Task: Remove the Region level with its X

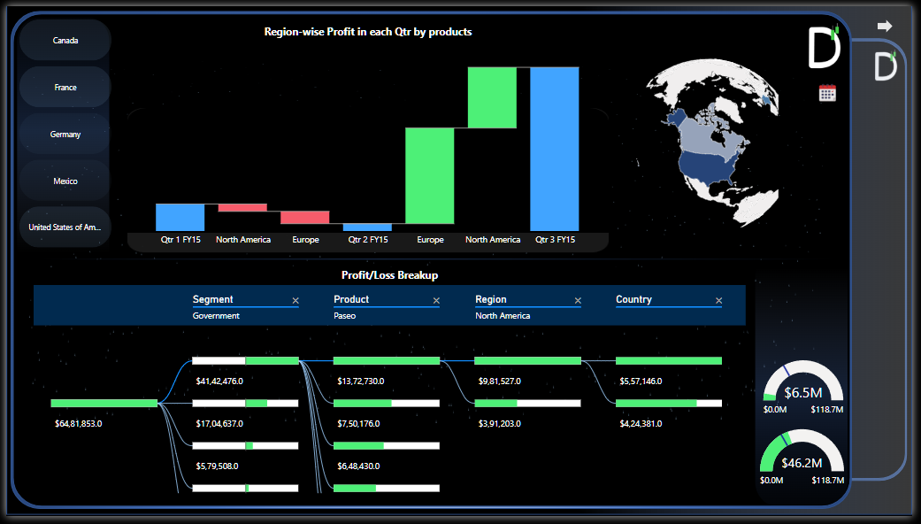Action: point(578,301)
